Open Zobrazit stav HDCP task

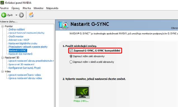(x=19, y=40)
